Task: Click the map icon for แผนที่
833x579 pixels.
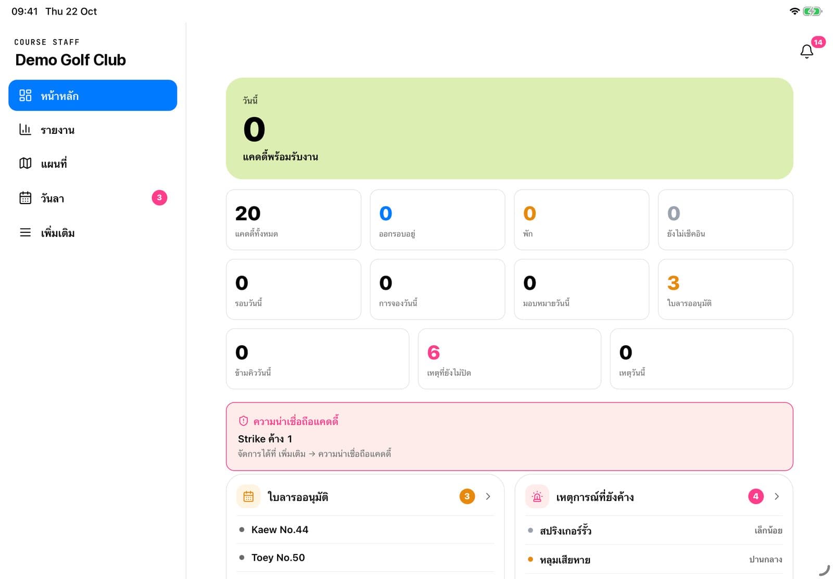Action: pos(26,163)
